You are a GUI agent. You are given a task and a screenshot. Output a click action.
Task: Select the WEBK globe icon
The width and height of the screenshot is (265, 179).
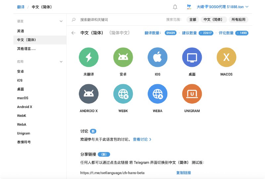click(x=123, y=94)
